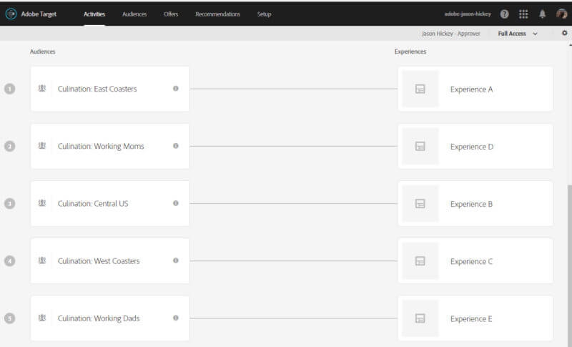Image resolution: width=572 pixels, height=347 pixels.
Task: Open the Recommendations tab
Action: coord(217,14)
